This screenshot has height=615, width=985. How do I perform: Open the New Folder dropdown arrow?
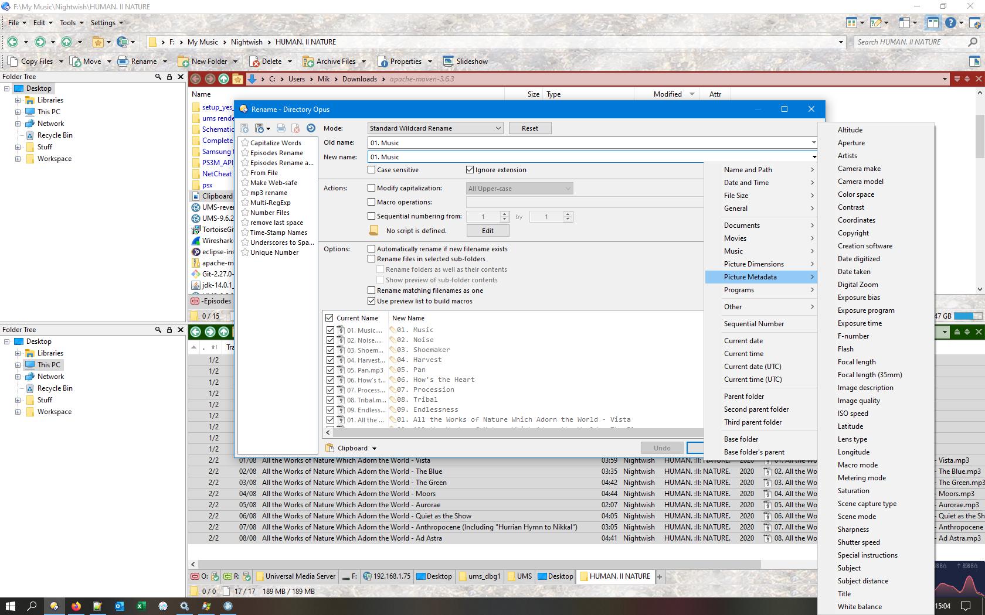click(x=235, y=61)
